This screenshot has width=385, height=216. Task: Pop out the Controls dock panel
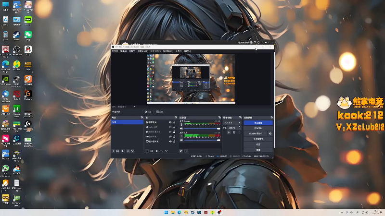(x=271, y=118)
